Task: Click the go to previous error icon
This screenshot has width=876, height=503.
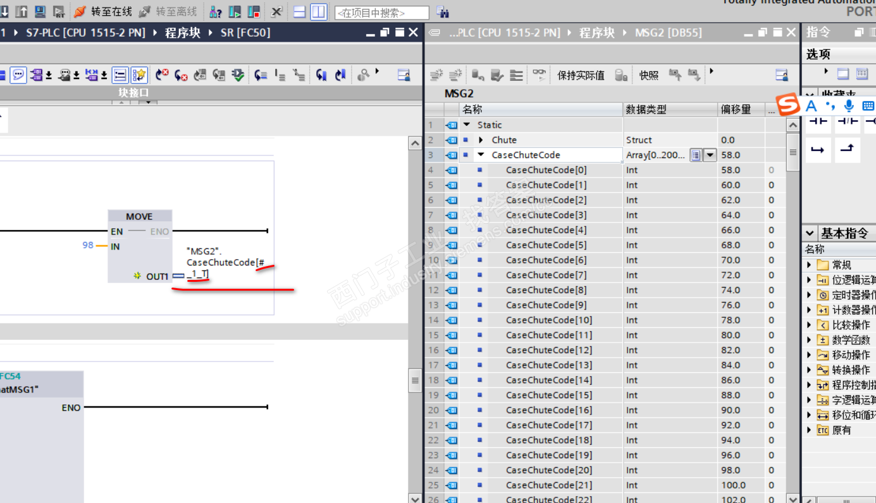Action: (162, 75)
